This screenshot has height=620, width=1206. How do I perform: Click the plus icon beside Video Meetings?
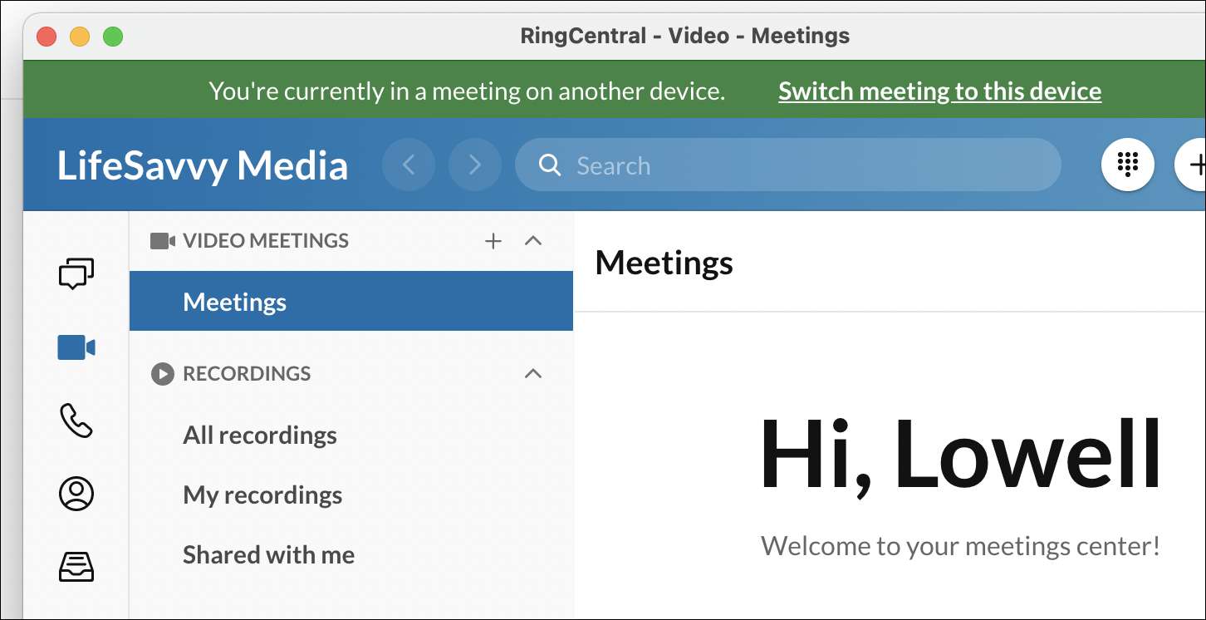click(493, 241)
